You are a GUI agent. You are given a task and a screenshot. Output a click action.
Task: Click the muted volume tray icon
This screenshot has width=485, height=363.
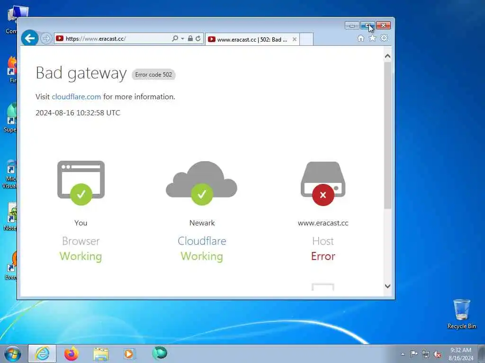click(x=437, y=354)
